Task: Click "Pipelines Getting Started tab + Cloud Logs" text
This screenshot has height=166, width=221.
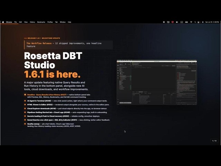Action: click(x=45, y=112)
